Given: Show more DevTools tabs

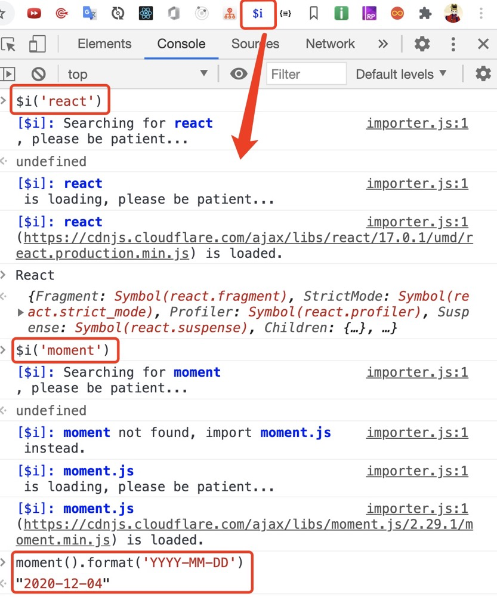Looking at the screenshot, I should coord(383,44).
